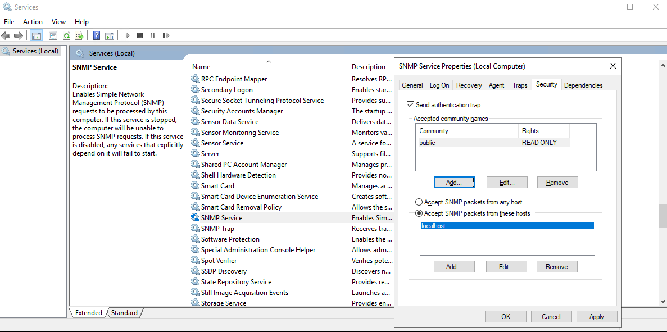Click the gear icon beside Smart Card
Image resolution: width=667 pixels, height=332 pixels.
[195, 186]
